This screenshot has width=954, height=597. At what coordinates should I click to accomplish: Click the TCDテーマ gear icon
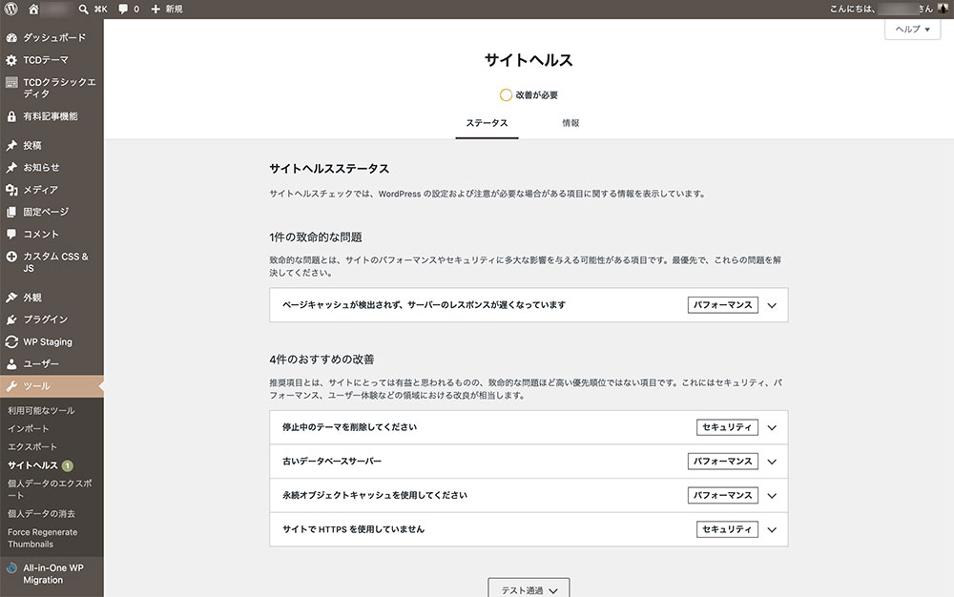[x=11, y=60]
